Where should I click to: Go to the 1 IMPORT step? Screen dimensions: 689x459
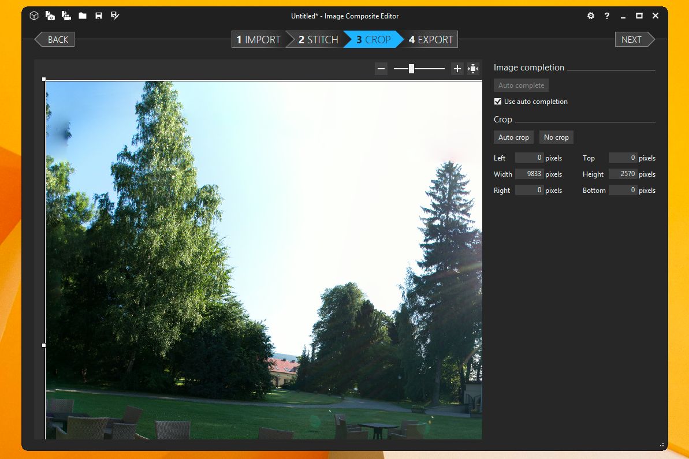[258, 39]
